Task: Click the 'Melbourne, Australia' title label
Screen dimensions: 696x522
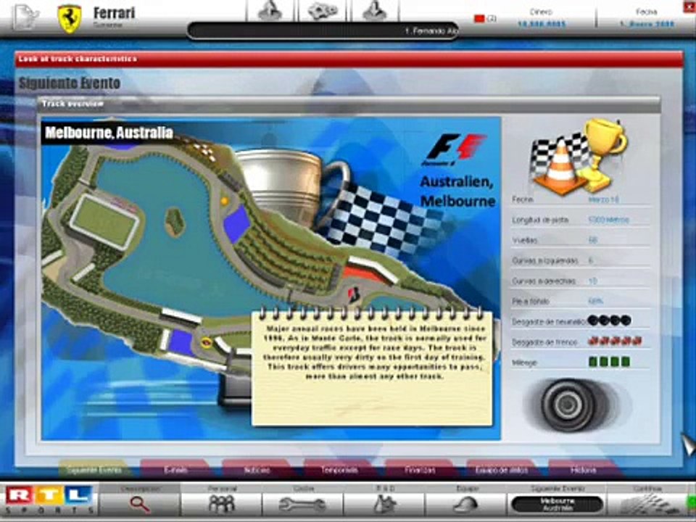Action: tap(109, 132)
